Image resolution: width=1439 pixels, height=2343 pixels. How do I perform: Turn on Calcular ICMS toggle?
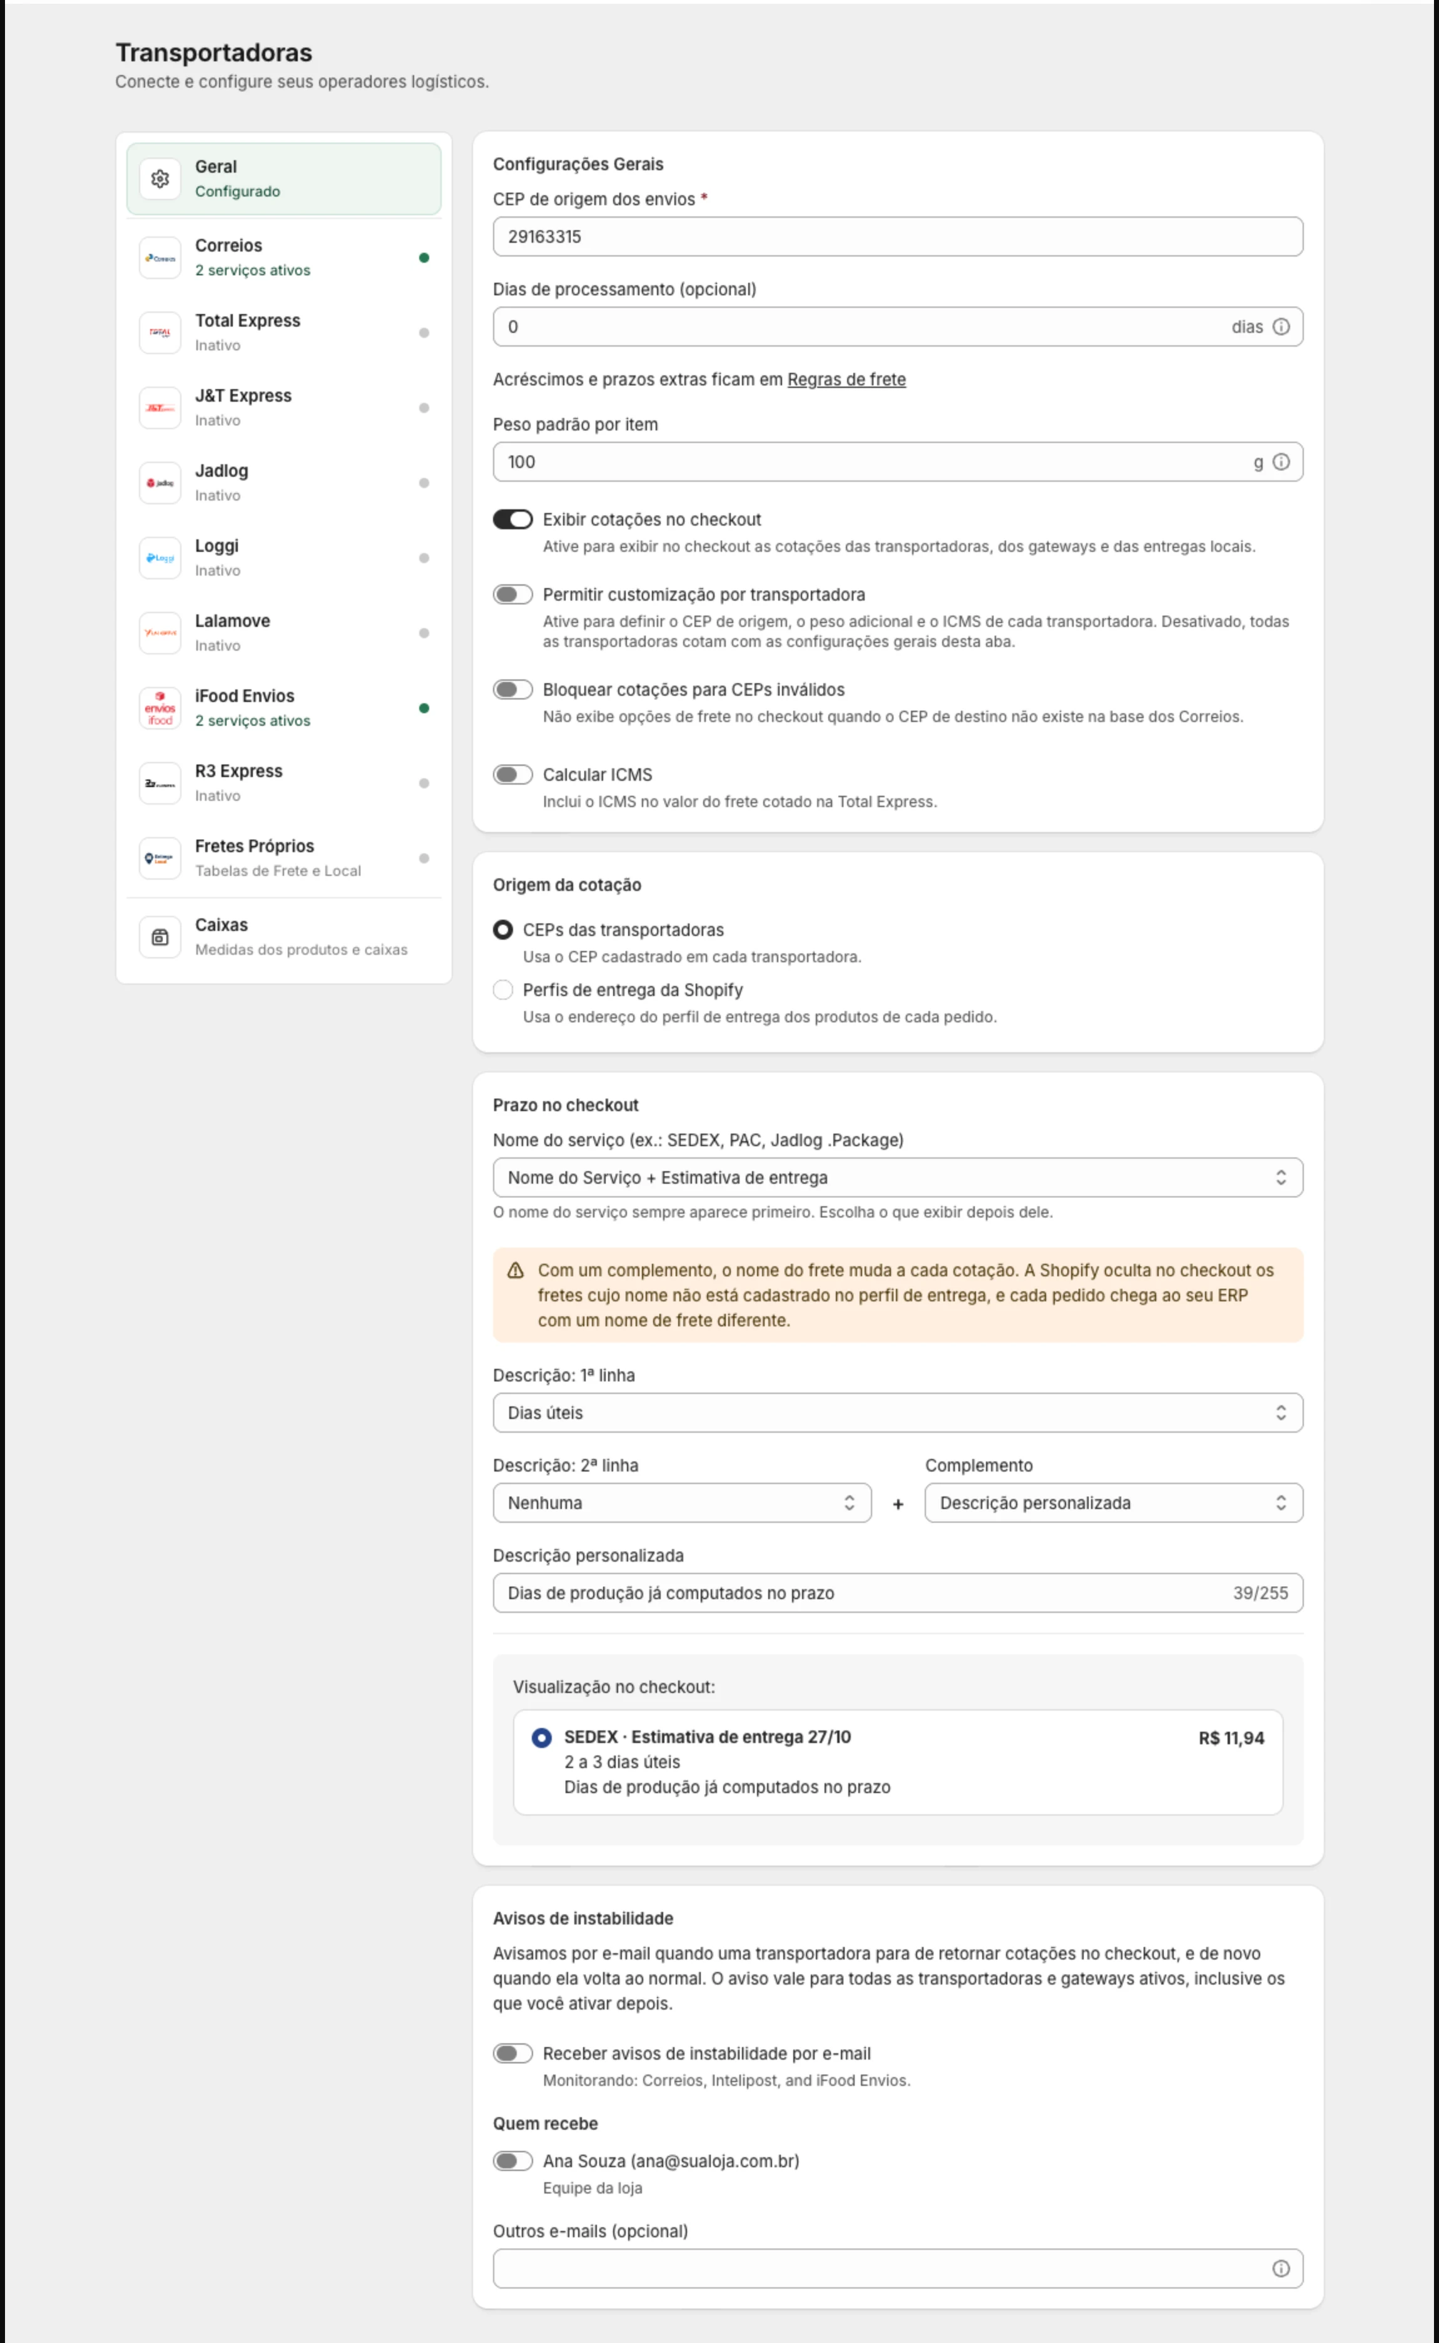point(513,775)
